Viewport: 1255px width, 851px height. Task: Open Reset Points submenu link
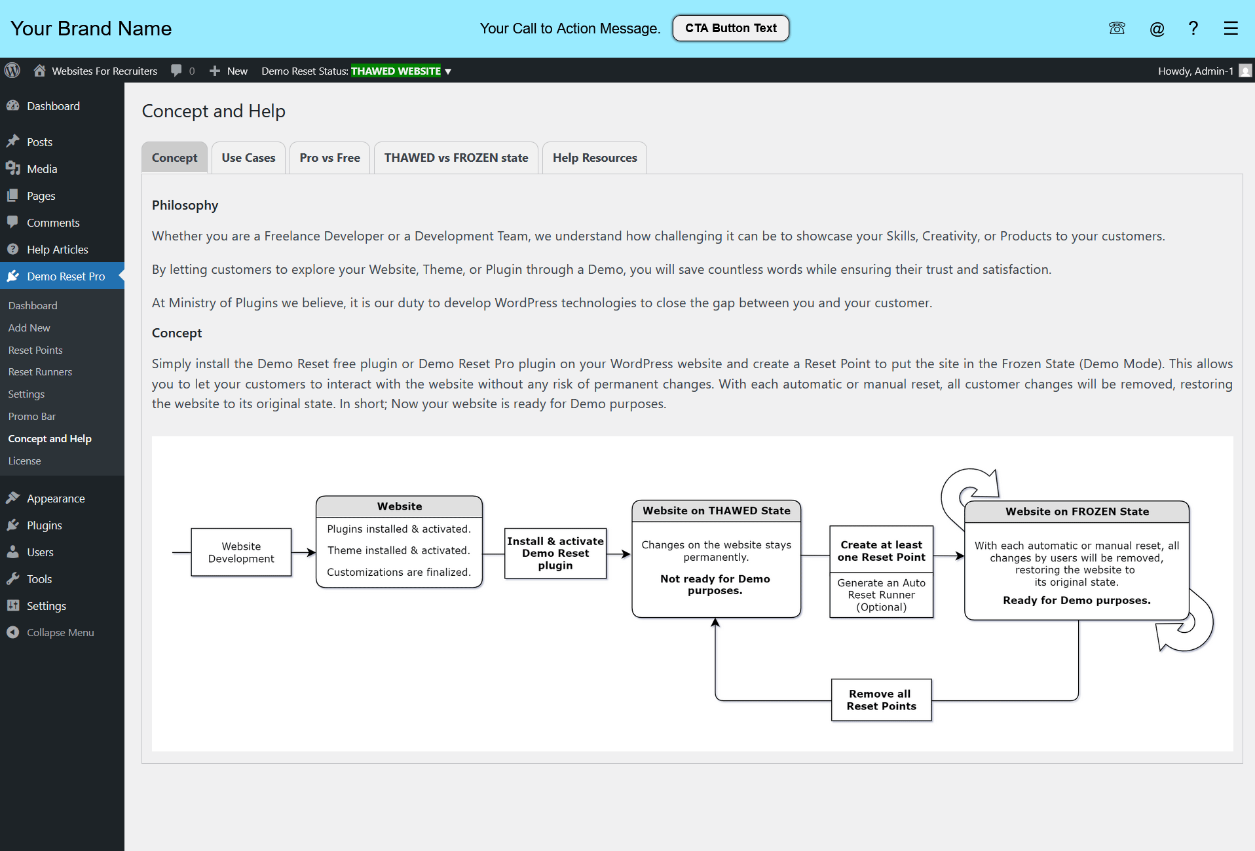pos(35,350)
